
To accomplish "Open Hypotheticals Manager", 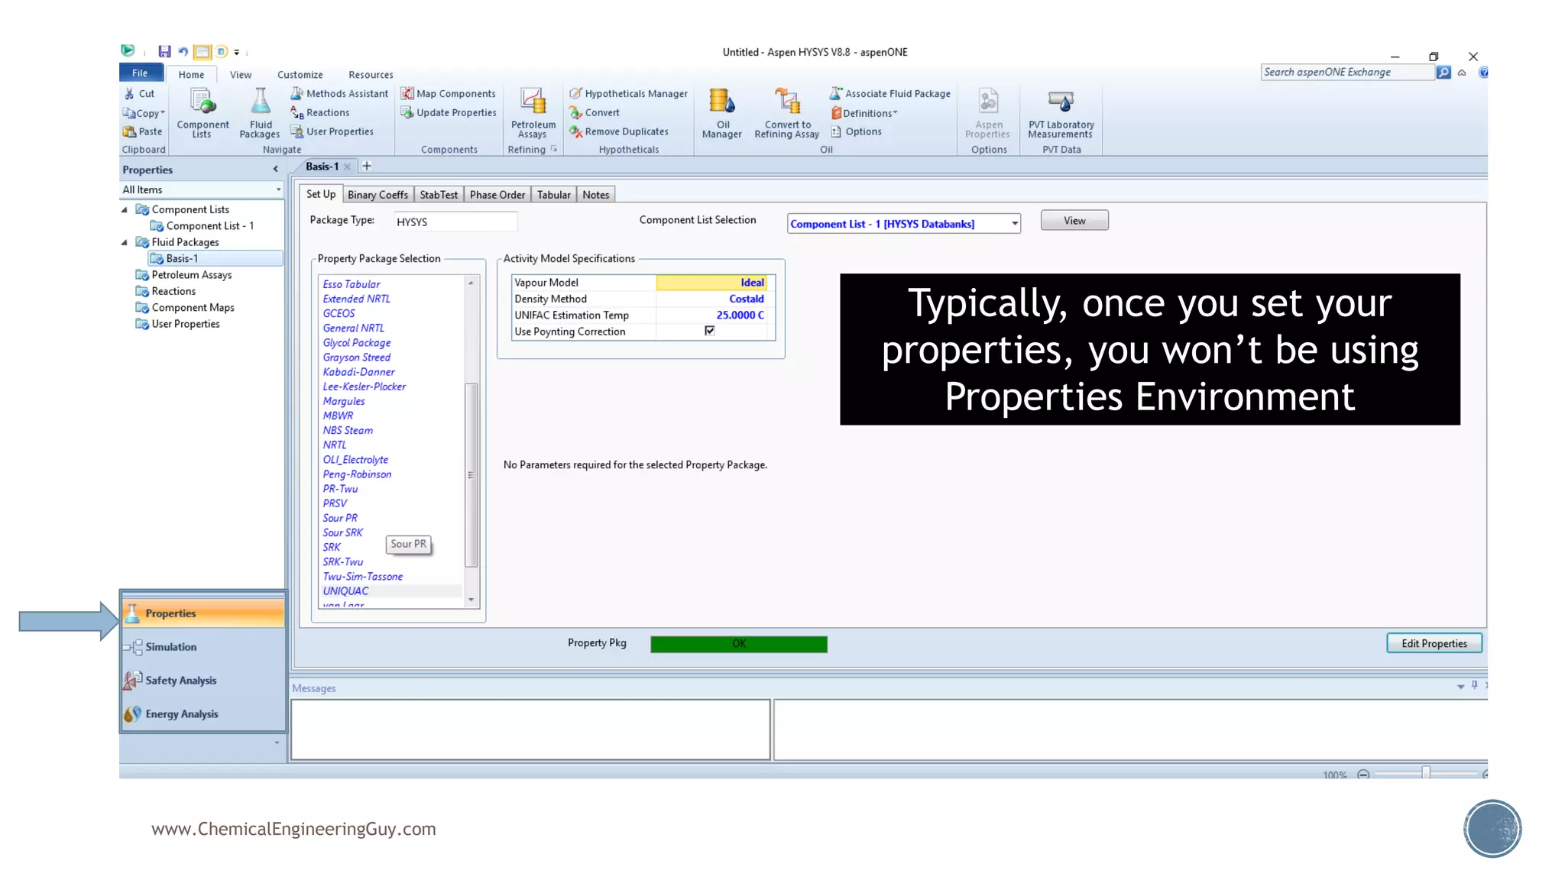I will (x=628, y=93).
